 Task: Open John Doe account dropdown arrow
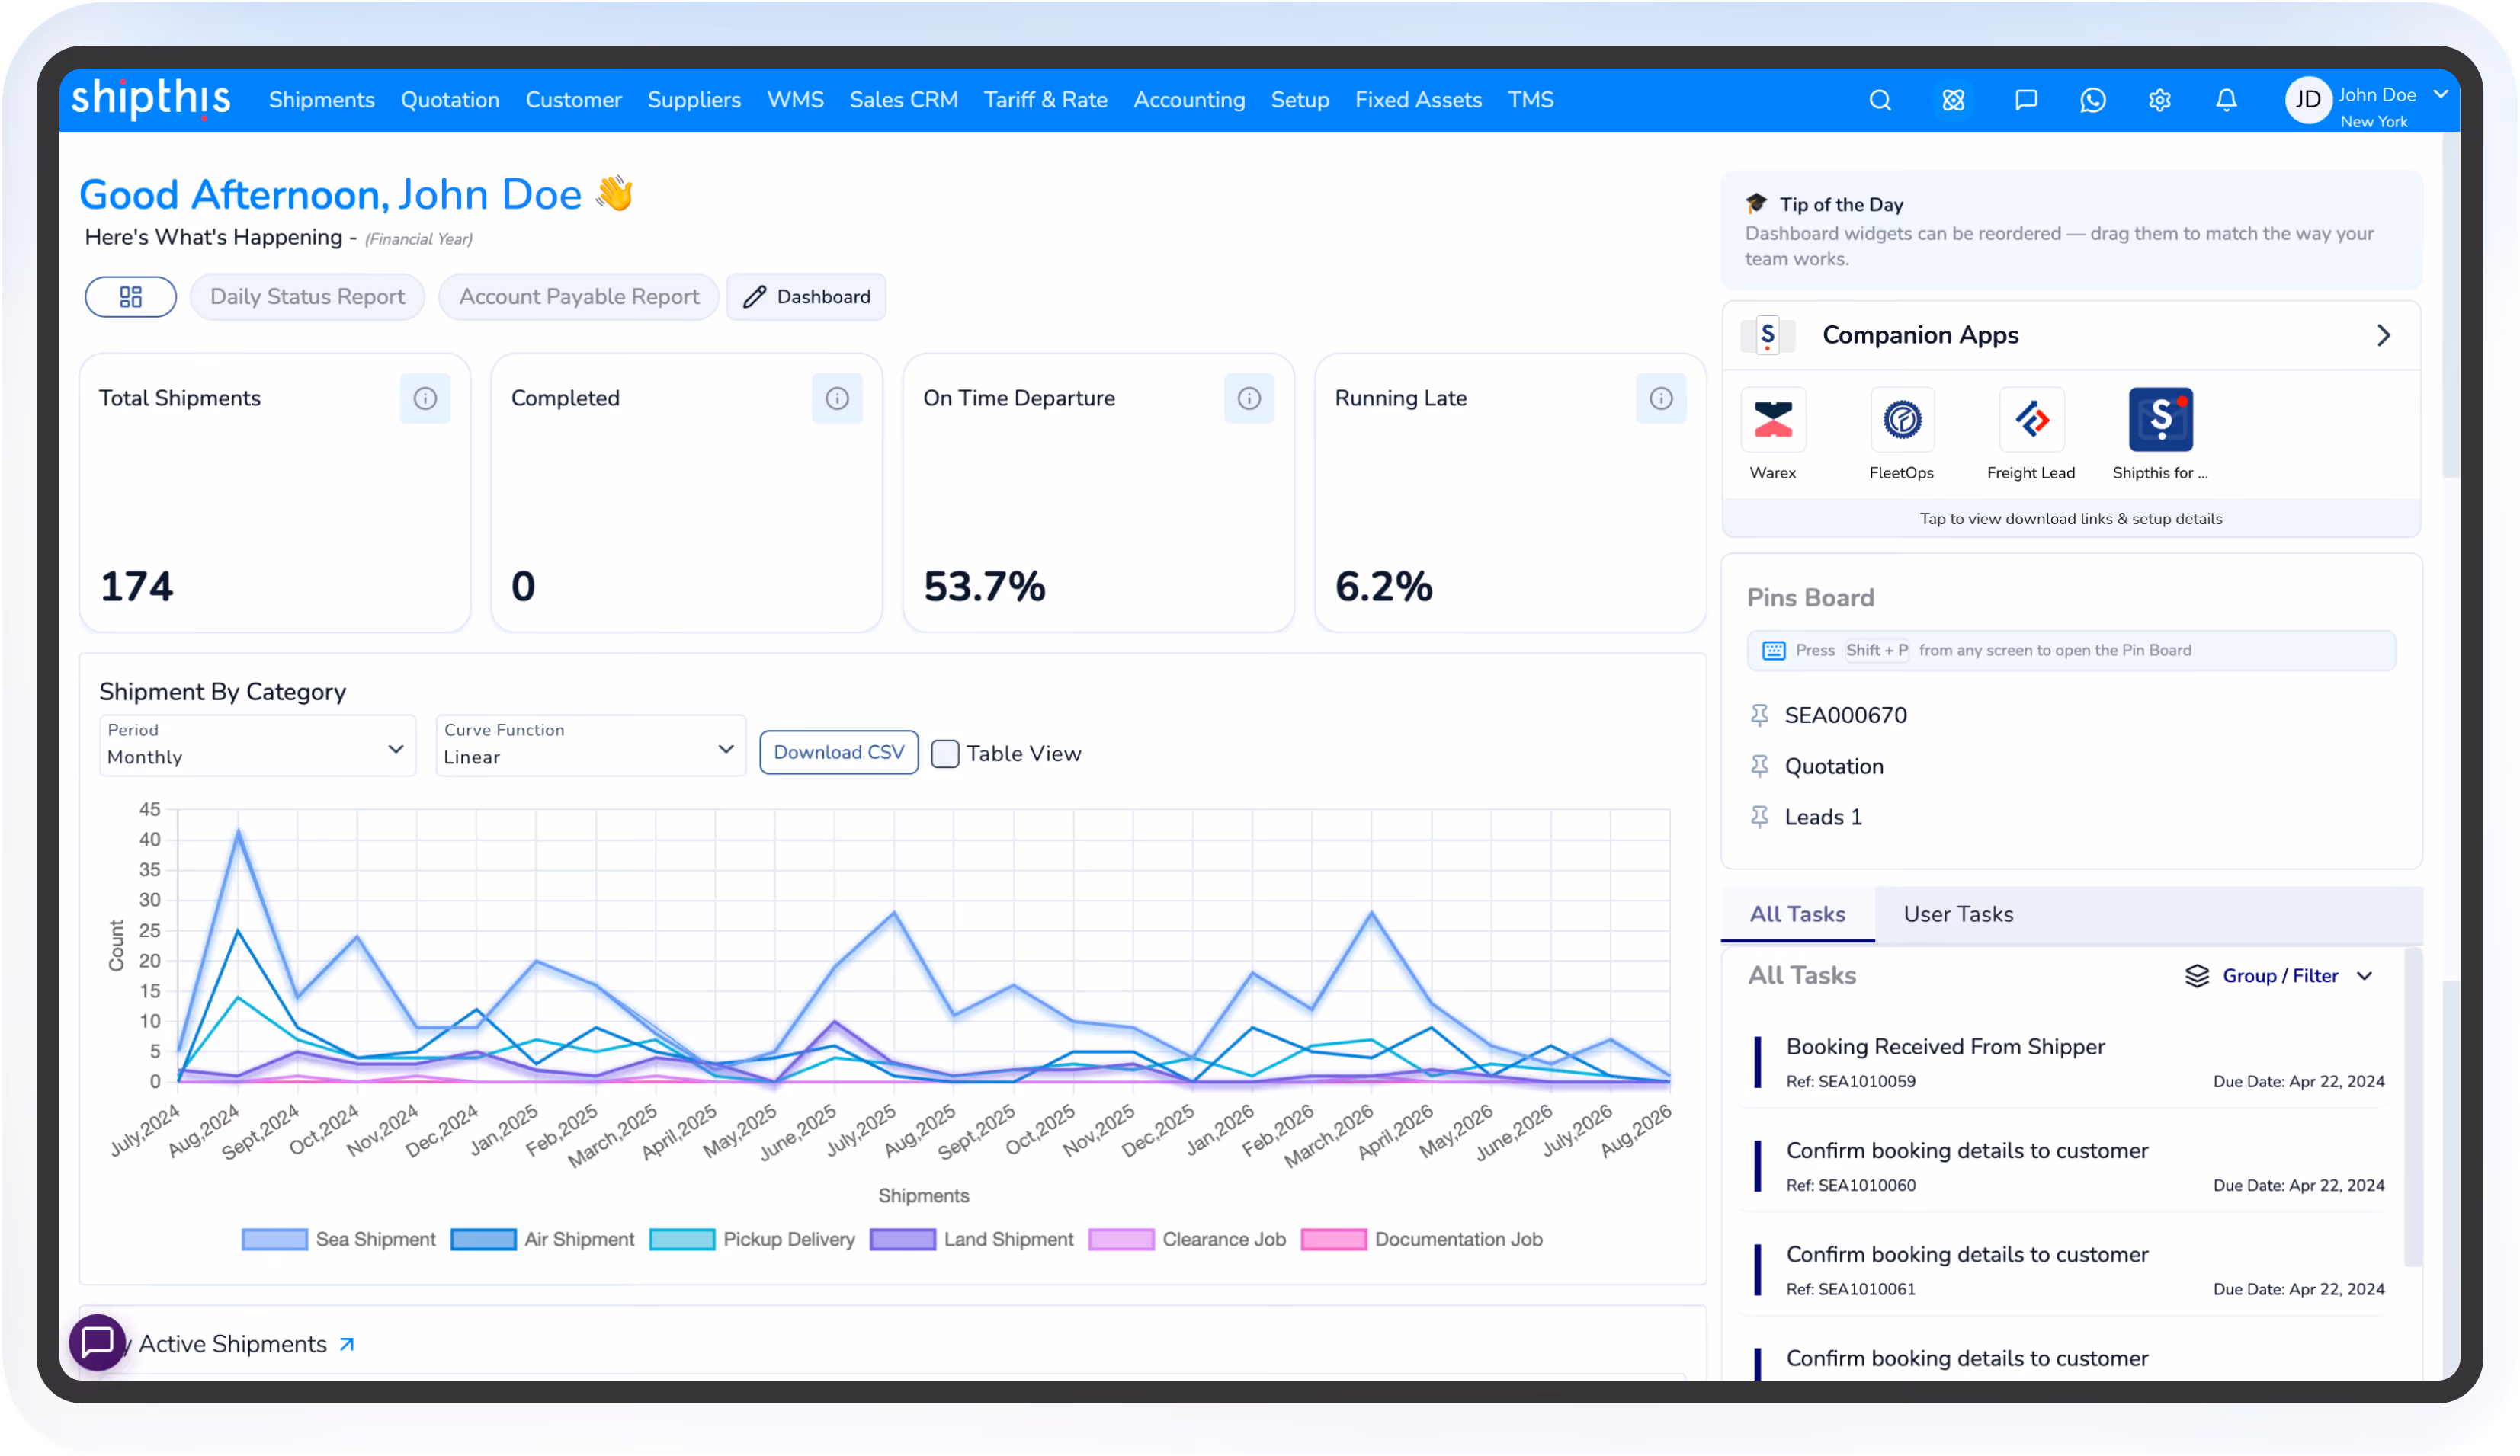(2440, 94)
